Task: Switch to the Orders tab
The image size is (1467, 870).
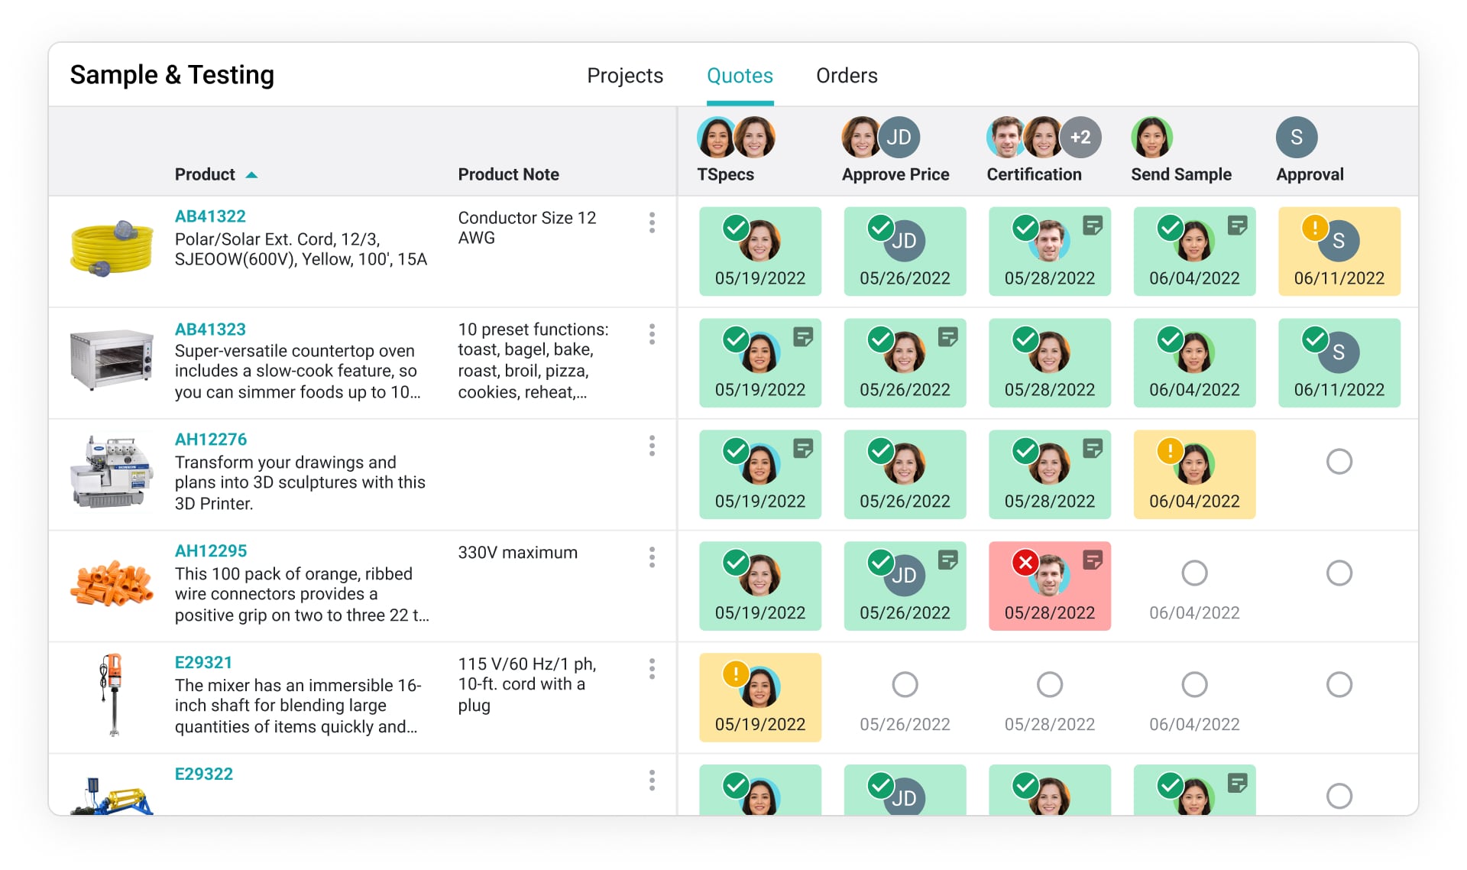Action: tap(846, 76)
